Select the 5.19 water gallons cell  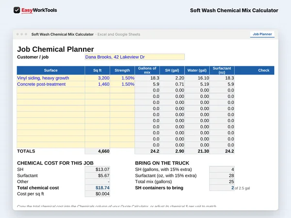tap(197, 84)
